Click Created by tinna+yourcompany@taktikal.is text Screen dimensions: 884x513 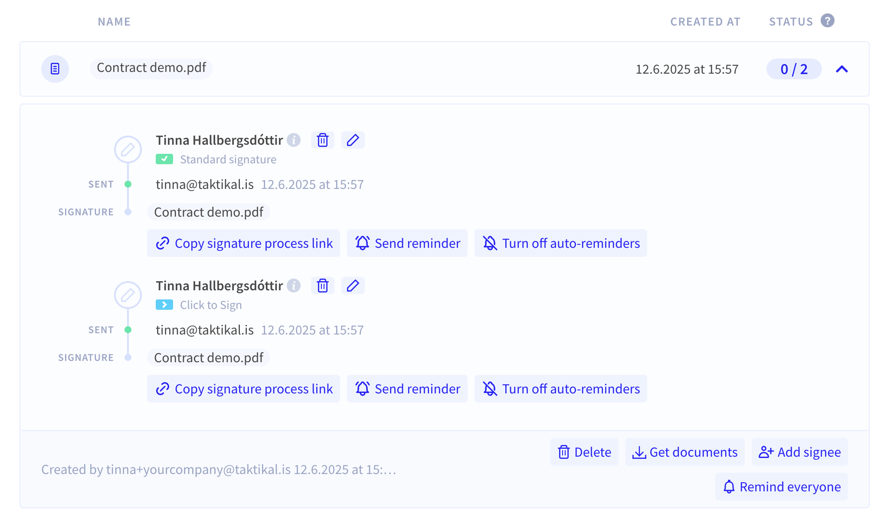[219, 470]
